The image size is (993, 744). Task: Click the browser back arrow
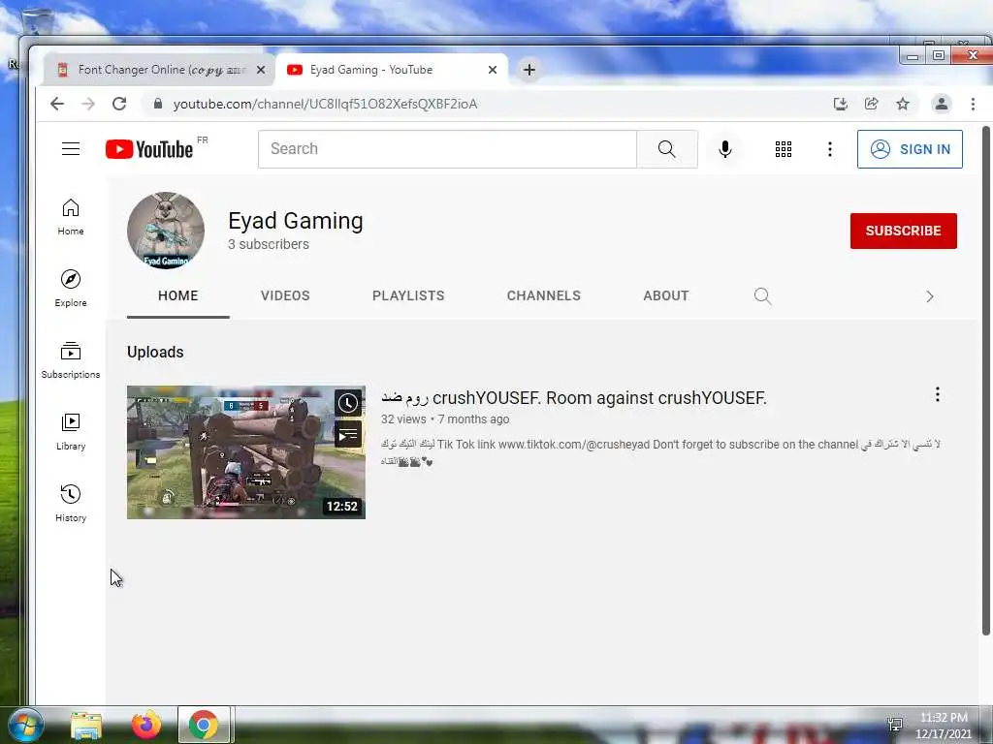[57, 104]
